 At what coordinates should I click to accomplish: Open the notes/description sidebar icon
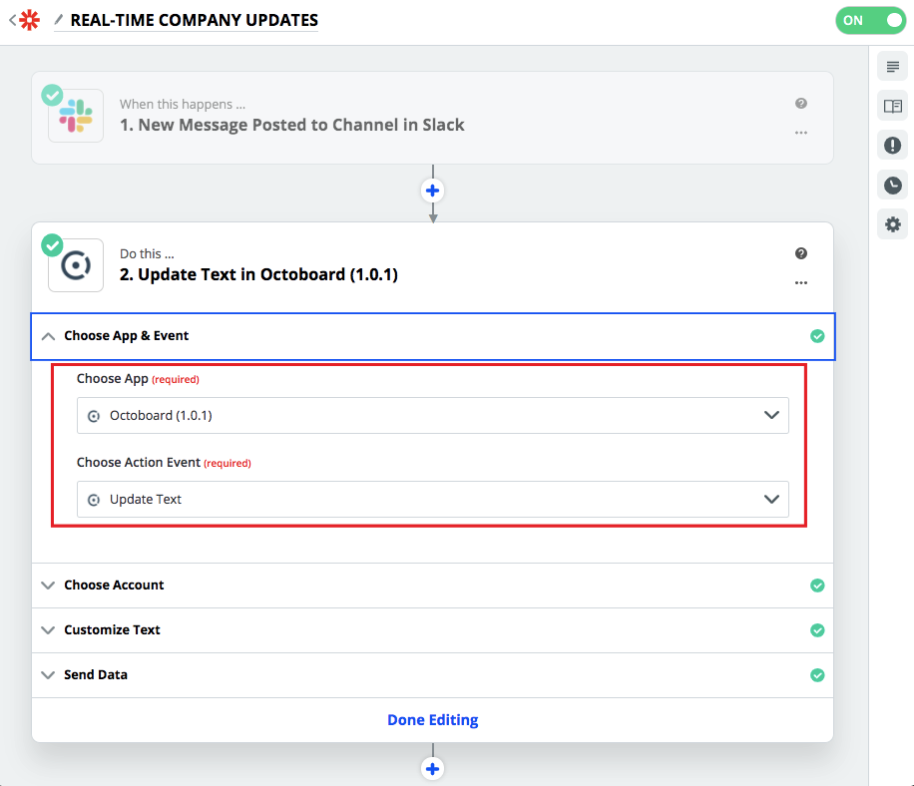coord(892,67)
